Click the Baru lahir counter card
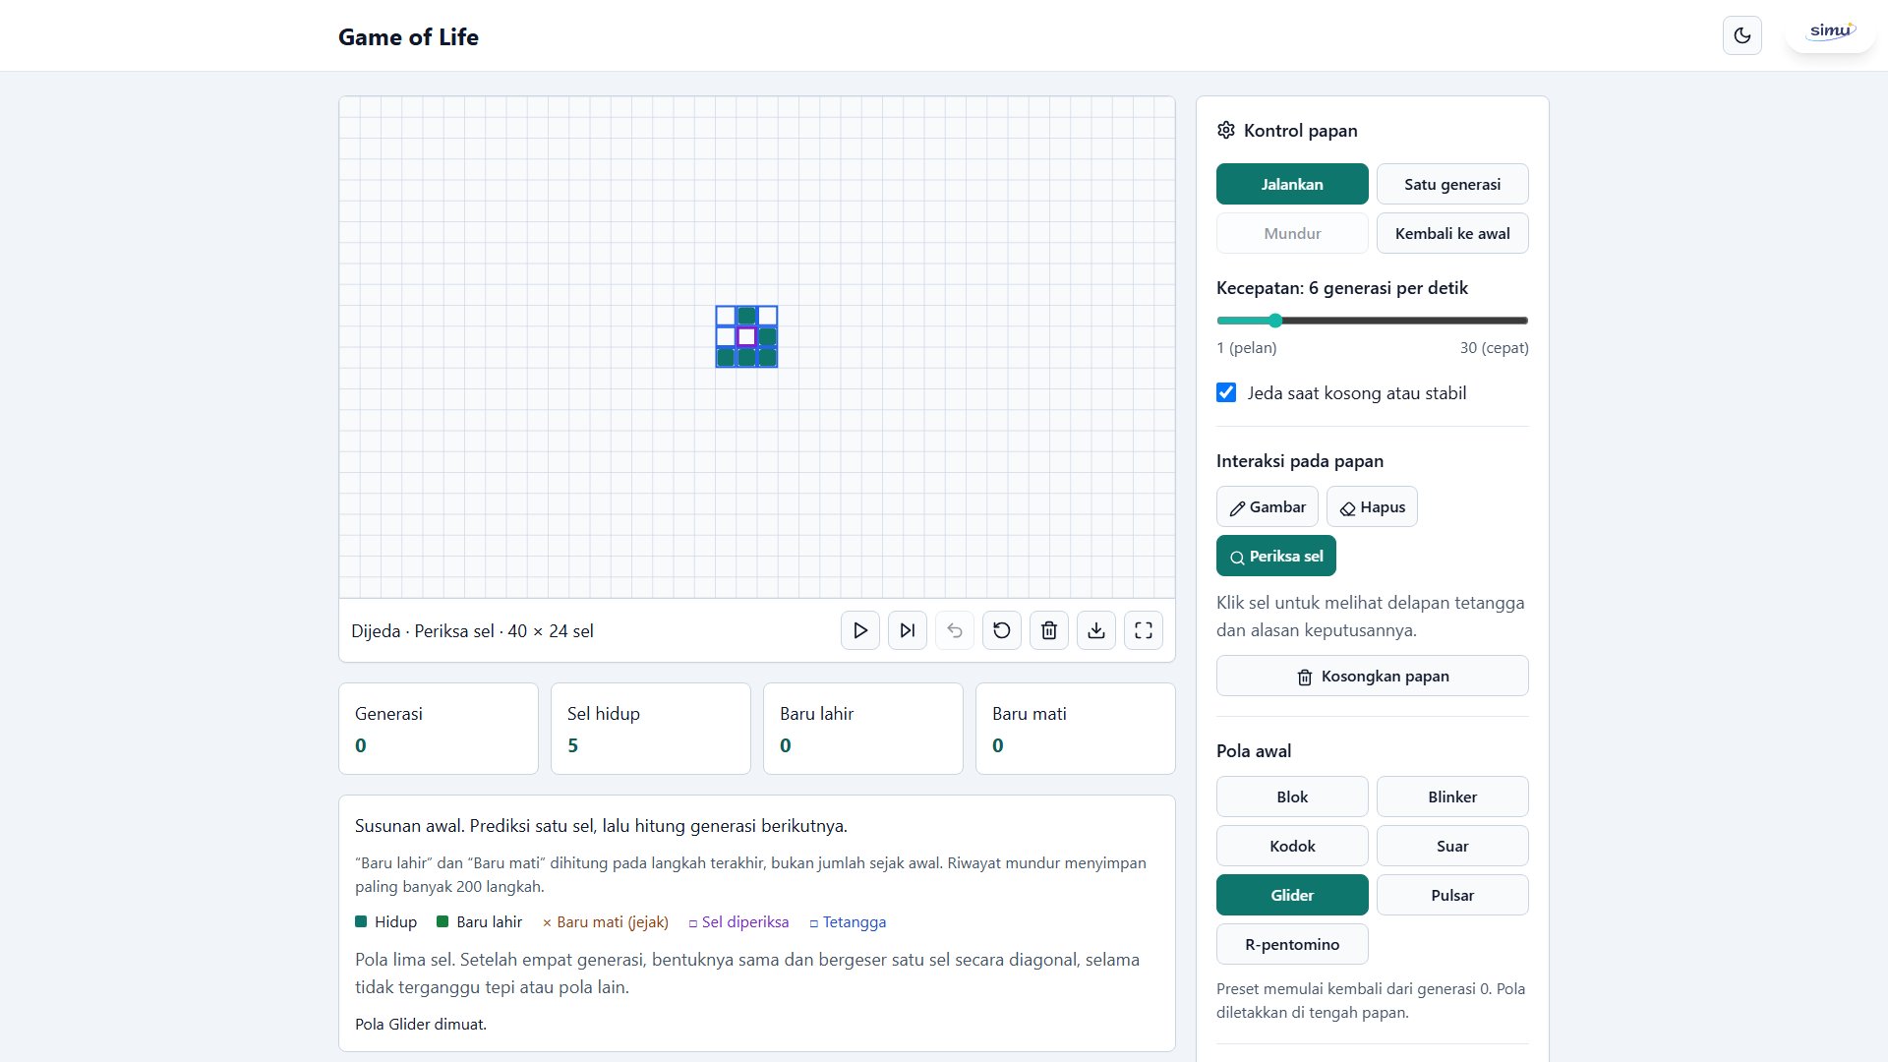The width and height of the screenshot is (1888, 1062). (863, 729)
